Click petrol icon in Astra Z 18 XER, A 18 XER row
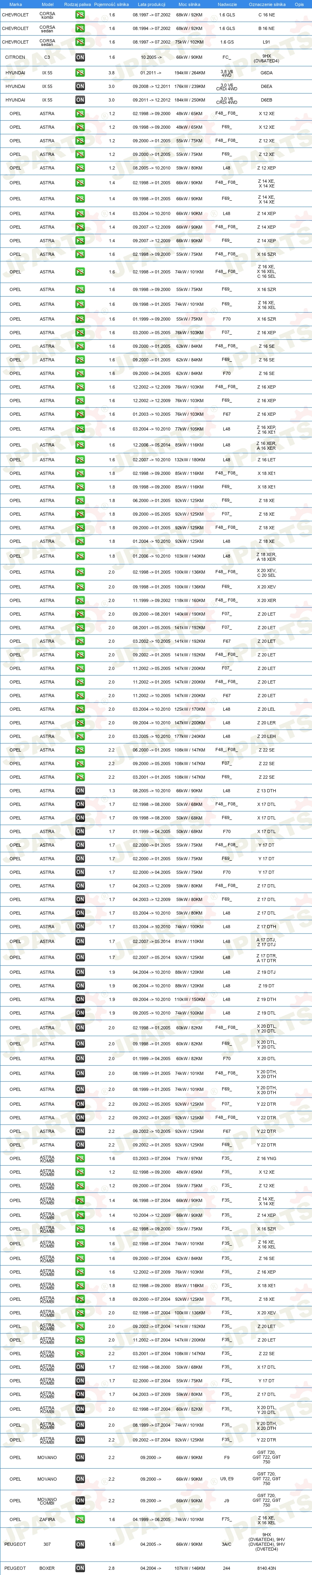 point(80,556)
